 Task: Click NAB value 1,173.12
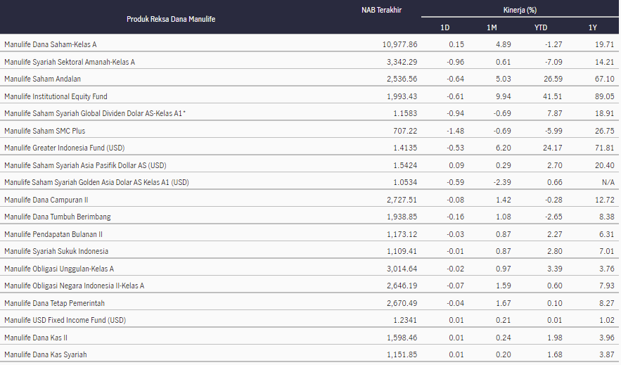pyautogui.click(x=402, y=234)
